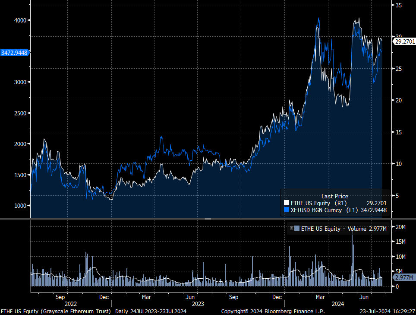Viewport: 416px width, 315px height.
Task: Expand the ETHE US Equity Volume legend box icon
Action: pos(291,228)
